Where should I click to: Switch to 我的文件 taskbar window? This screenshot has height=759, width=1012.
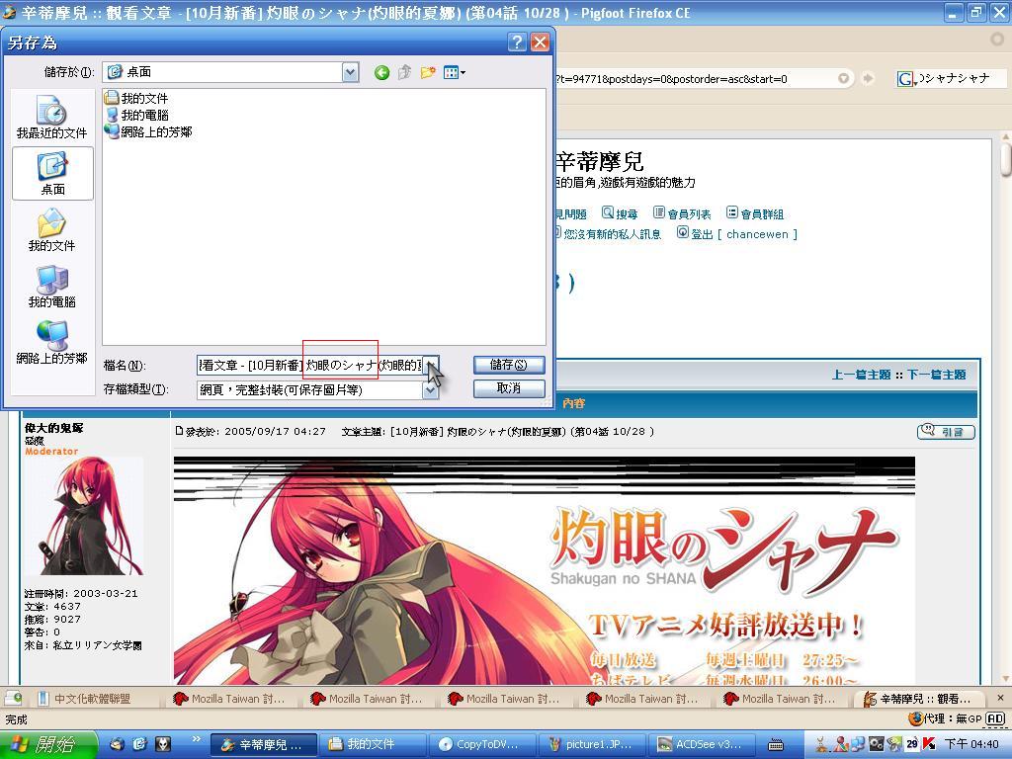pos(373,744)
